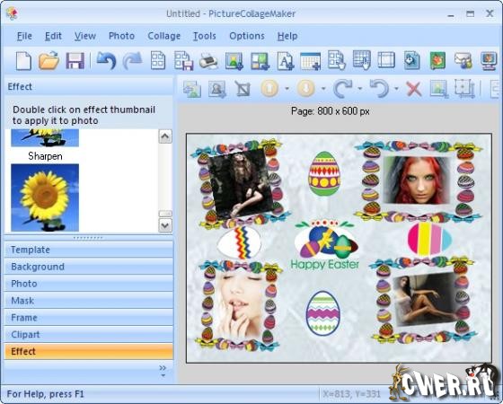Open the Edit menu

(53, 36)
